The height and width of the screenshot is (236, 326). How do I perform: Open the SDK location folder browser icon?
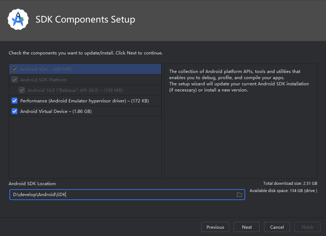(239, 195)
